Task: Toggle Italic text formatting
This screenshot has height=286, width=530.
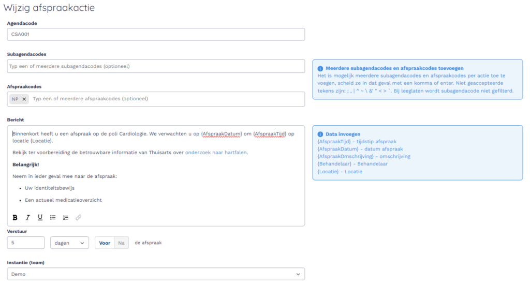Action: pos(27,217)
